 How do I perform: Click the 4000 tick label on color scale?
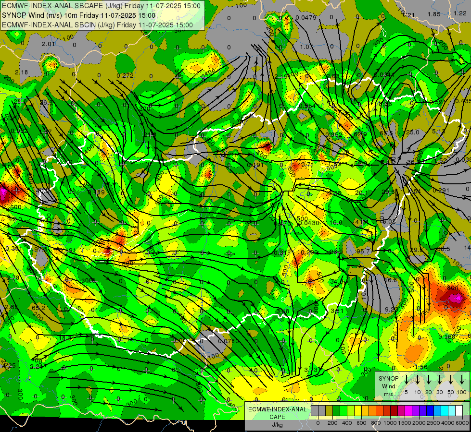tap(448, 423)
